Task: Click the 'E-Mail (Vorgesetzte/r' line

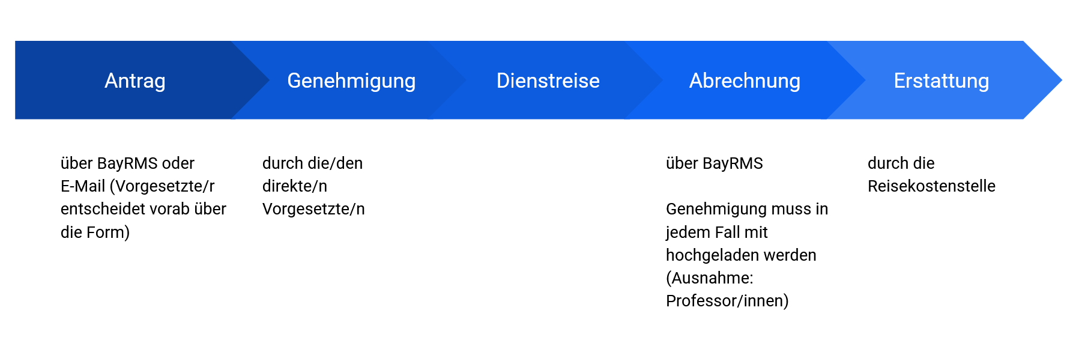Action: [x=138, y=186]
